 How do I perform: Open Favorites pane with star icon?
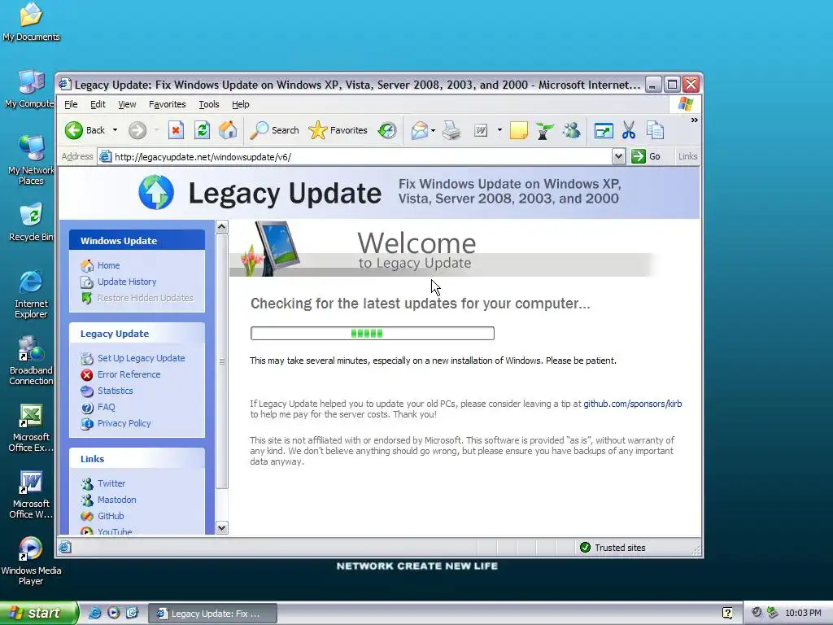(338, 130)
